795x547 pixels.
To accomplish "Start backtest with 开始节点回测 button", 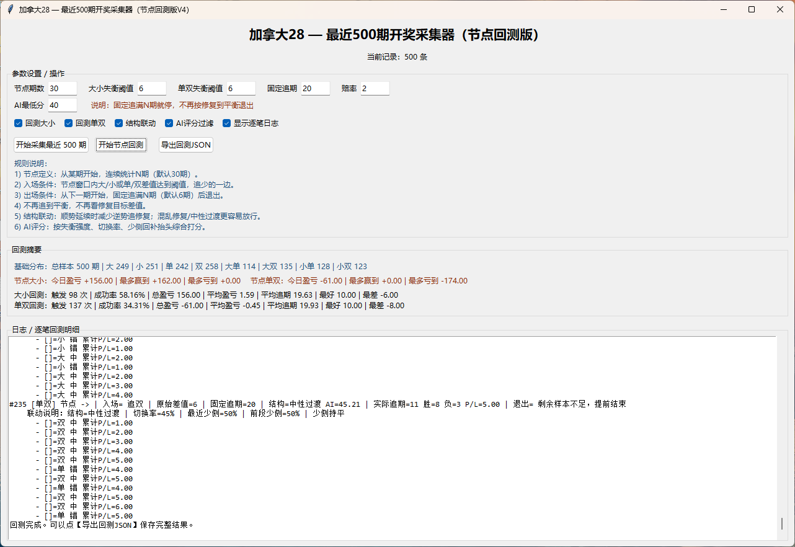I will [x=122, y=145].
